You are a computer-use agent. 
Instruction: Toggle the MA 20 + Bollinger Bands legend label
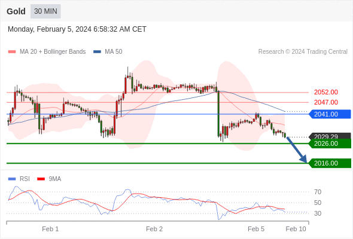point(53,52)
